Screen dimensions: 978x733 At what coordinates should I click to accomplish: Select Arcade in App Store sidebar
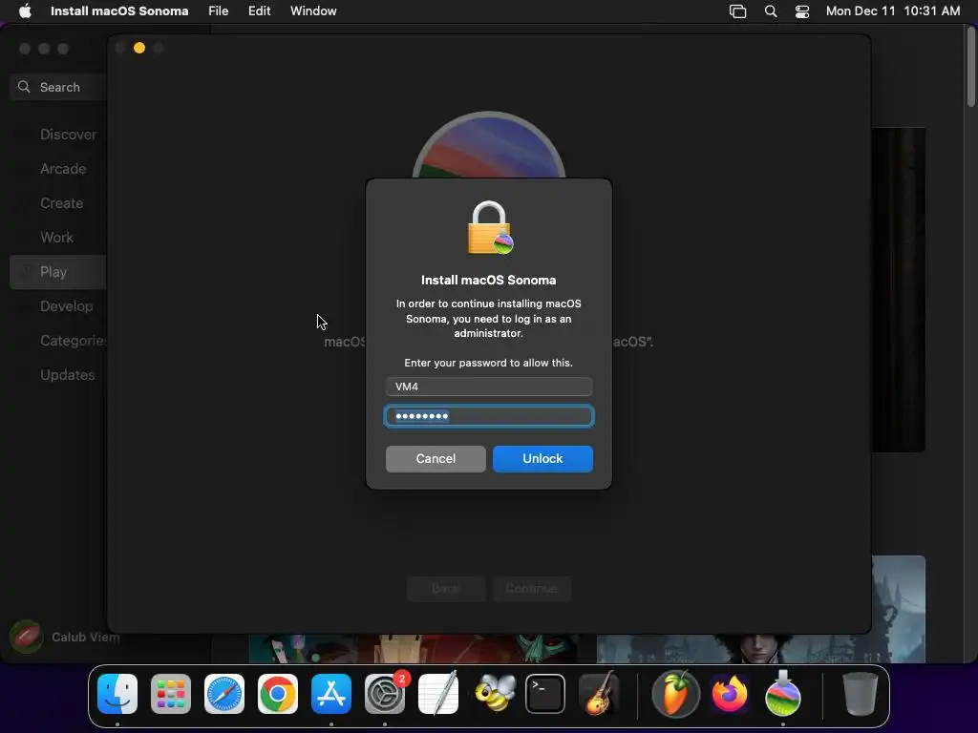(63, 169)
